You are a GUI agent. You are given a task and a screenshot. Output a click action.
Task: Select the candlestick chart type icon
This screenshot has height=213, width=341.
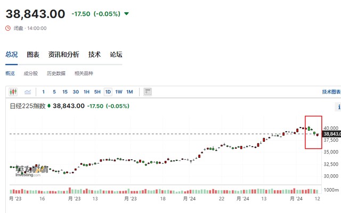pos(13,92)
